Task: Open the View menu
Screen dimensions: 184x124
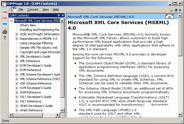Action: [x=46, y=9]
